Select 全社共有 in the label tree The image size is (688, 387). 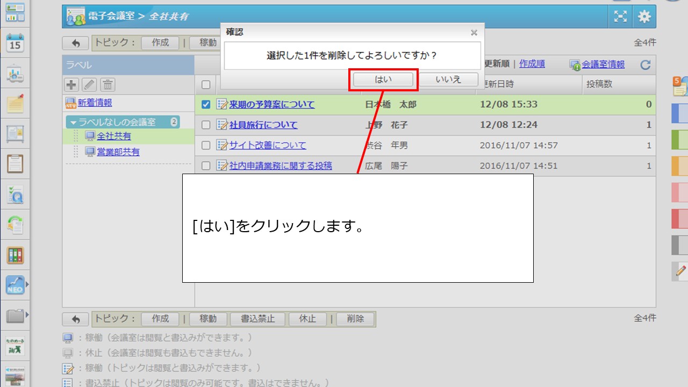pos(114,137)
